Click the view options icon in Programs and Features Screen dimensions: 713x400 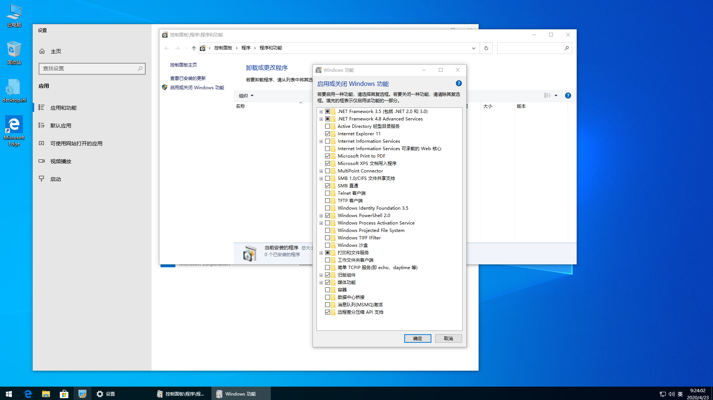(x=547, y=96)
